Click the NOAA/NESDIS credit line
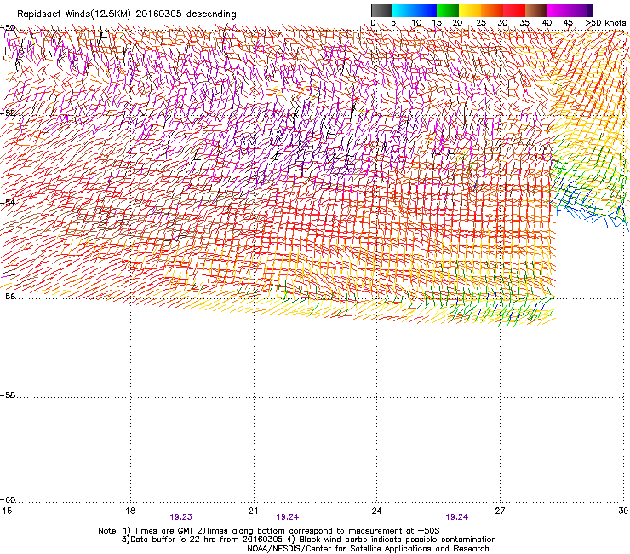The width and height of the screenshot is (630, 554). [368, 549]
